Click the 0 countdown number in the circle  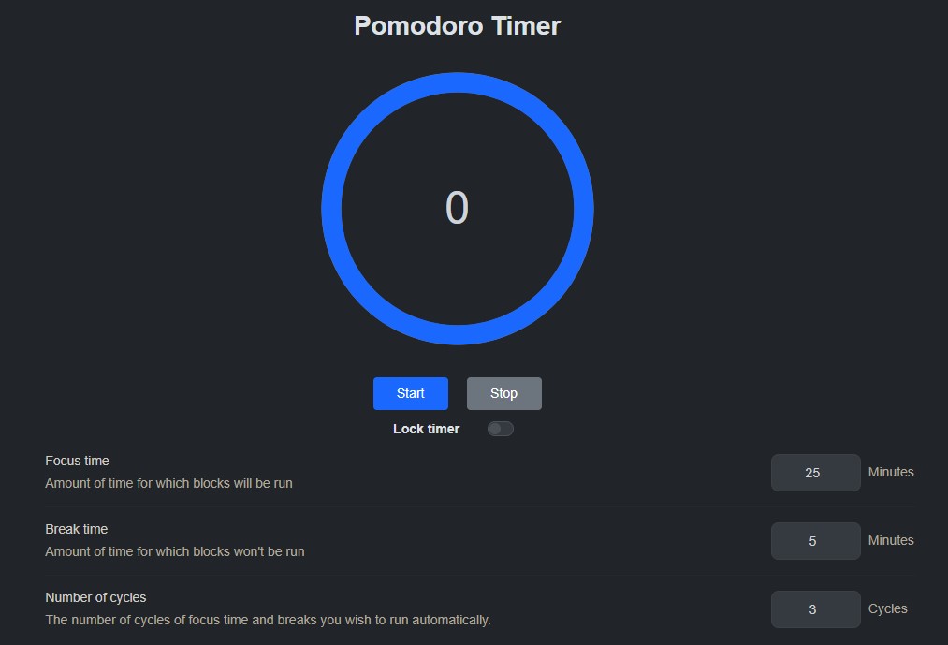(457, 208)
